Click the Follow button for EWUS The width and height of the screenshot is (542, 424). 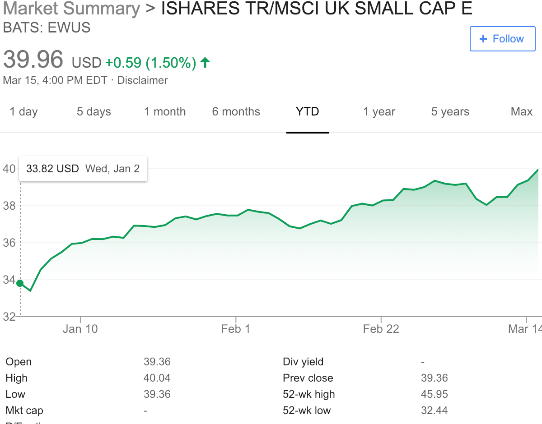tap(502, 39)
